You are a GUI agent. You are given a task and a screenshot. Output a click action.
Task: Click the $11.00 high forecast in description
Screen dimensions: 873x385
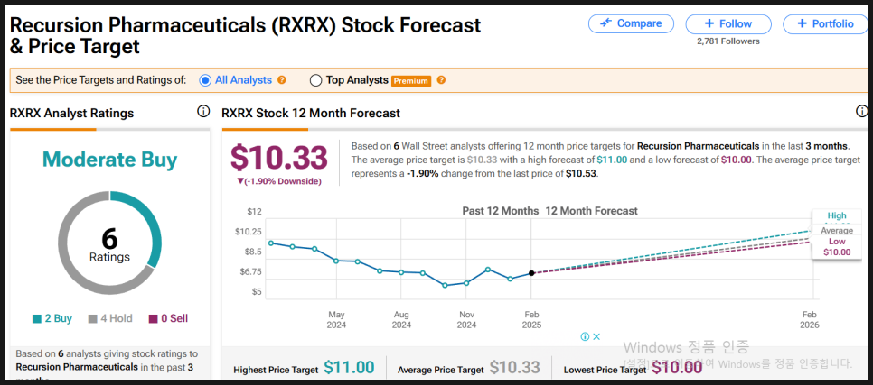coord(612,160)
